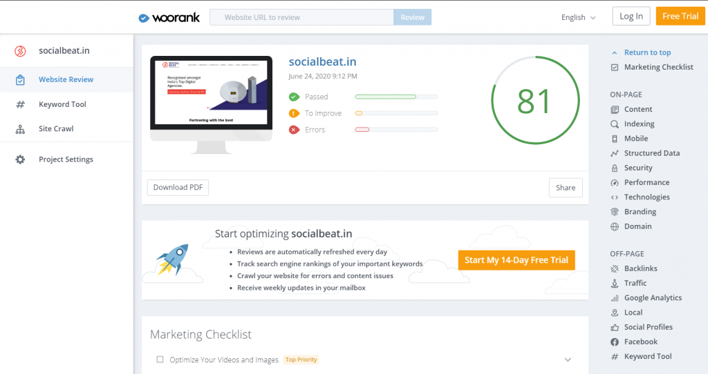Click the red Errors progress bar
This screenshot has width=708, height=374.
pyautogui.click(x=396, y=130)
